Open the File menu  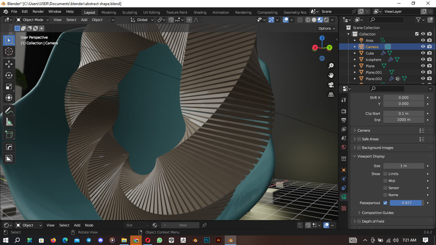[14, 11]
